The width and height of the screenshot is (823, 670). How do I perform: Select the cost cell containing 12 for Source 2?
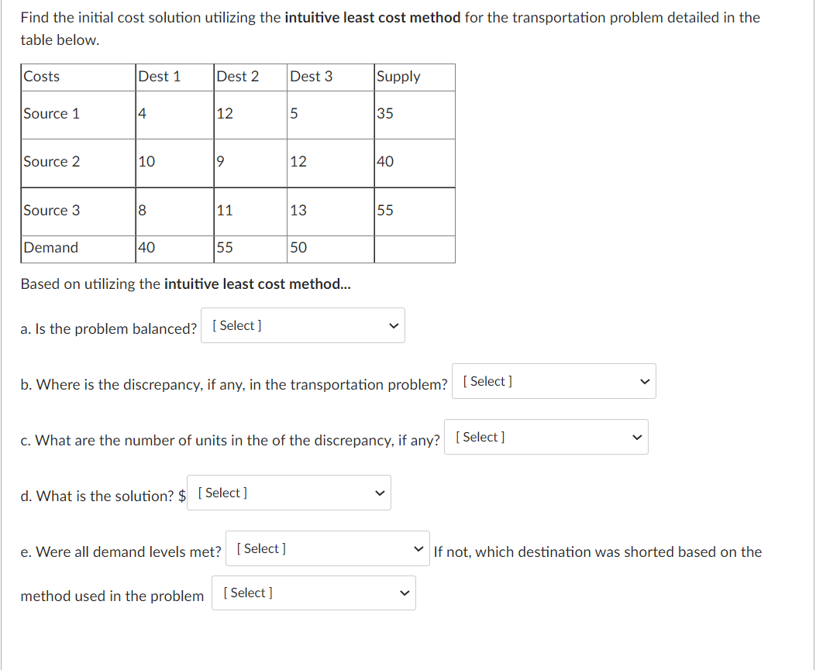[x=299, y=162]
